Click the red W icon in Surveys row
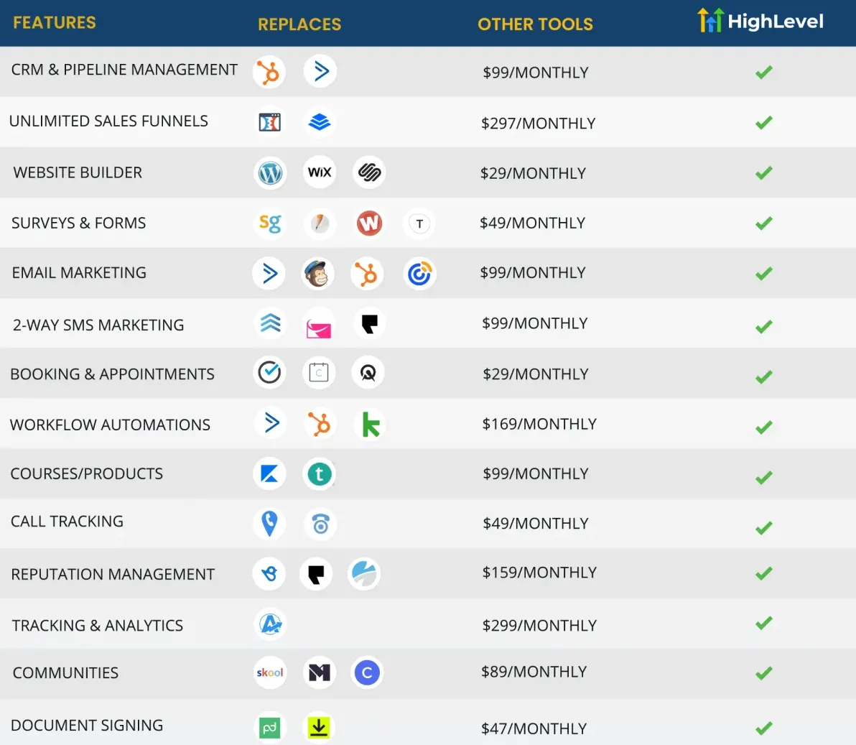Image resolution: width=856 pixels, height=745 pixels. pos(370,223)
